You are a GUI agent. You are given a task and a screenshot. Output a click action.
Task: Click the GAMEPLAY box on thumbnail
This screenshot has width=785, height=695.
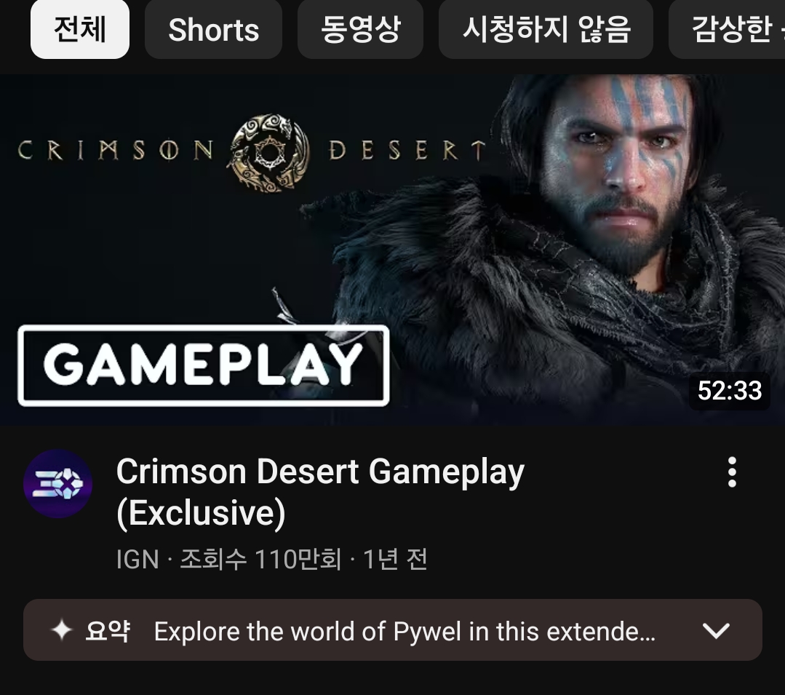pyautogui.click(x=203, y=365)
